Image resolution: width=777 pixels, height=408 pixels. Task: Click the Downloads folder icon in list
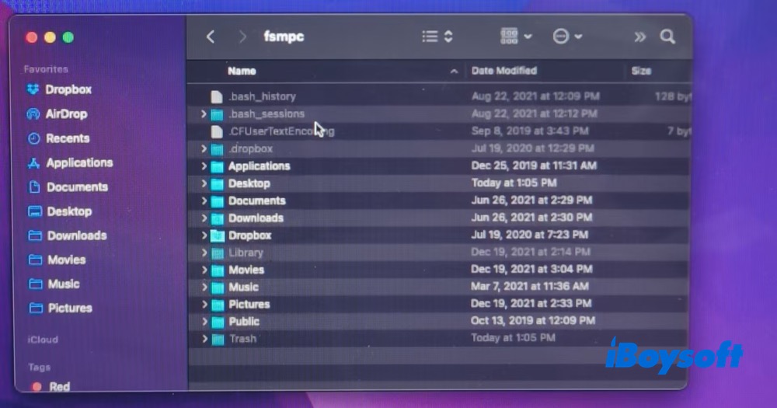click(x=217, y=218)
